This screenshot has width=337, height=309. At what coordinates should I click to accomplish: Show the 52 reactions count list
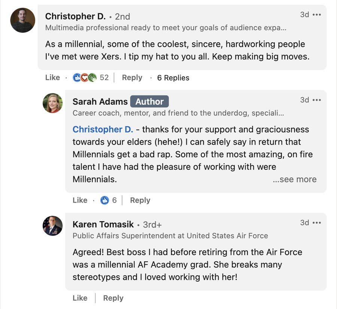pyautogui.click(x=104, y=78)
